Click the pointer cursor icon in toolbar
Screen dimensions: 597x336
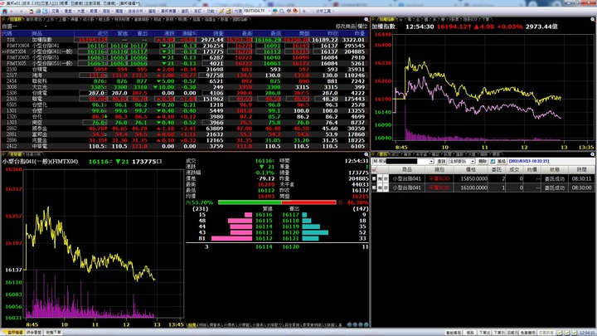(303, 12)
